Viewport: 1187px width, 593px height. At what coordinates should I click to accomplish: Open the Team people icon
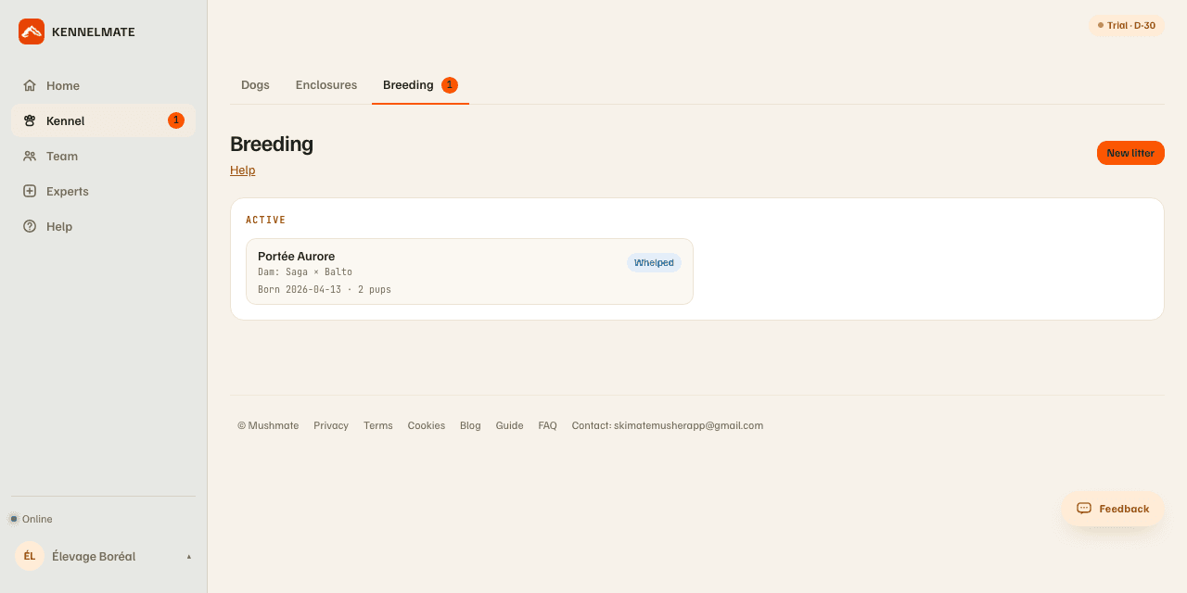(x=30, y=156)
